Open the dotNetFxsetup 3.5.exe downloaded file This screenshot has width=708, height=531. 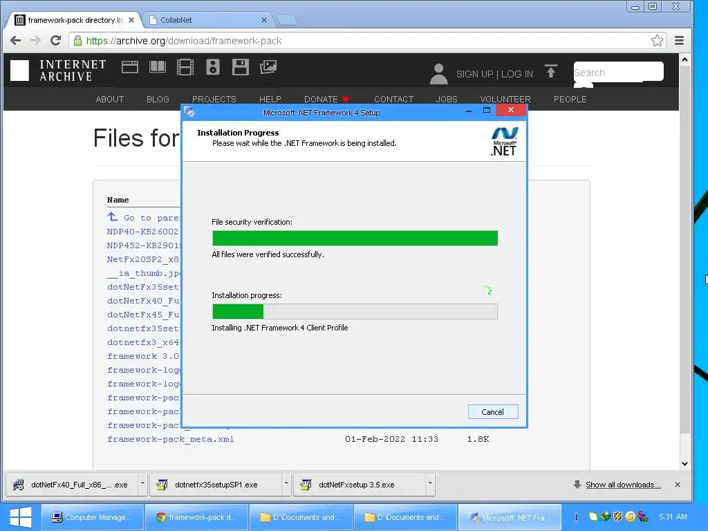[x=360, y=485]
